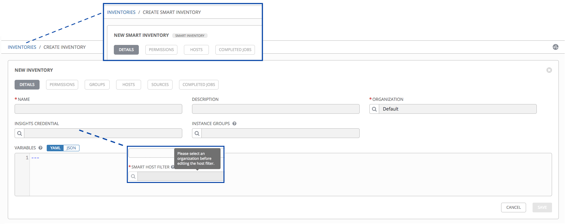Open the Insights Credential lookup search icon
Image resolution: width=565 pixels, height=224 pixels.
(19, 133)
